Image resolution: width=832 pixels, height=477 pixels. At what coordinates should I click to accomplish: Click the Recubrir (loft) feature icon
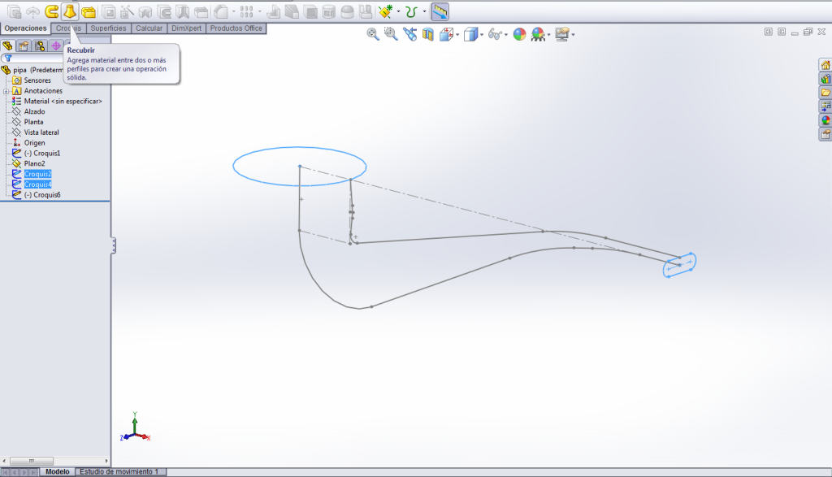point(70,11)
